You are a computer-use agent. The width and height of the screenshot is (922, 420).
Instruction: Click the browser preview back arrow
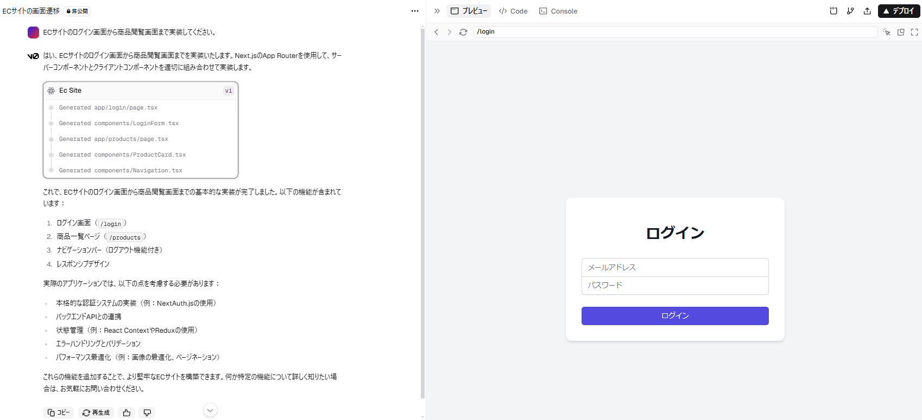[436, 32]
